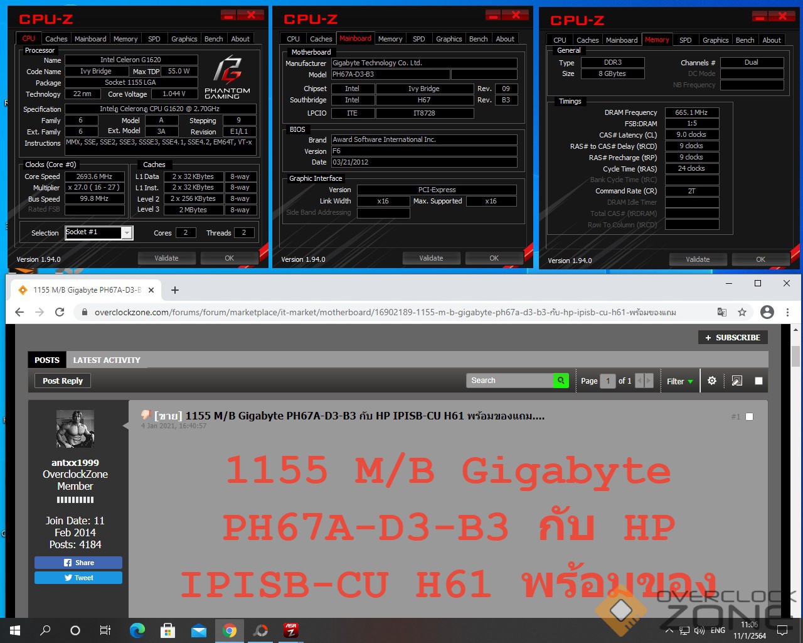803x643 pixels.
Task: Click the Chrome address bar URL
Action: pyautogui.click(x=385, y=312)
